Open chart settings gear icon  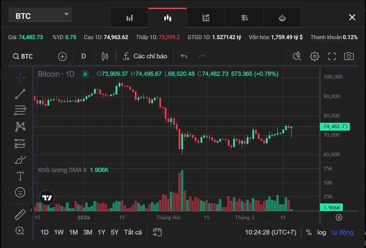pos(314,56)
